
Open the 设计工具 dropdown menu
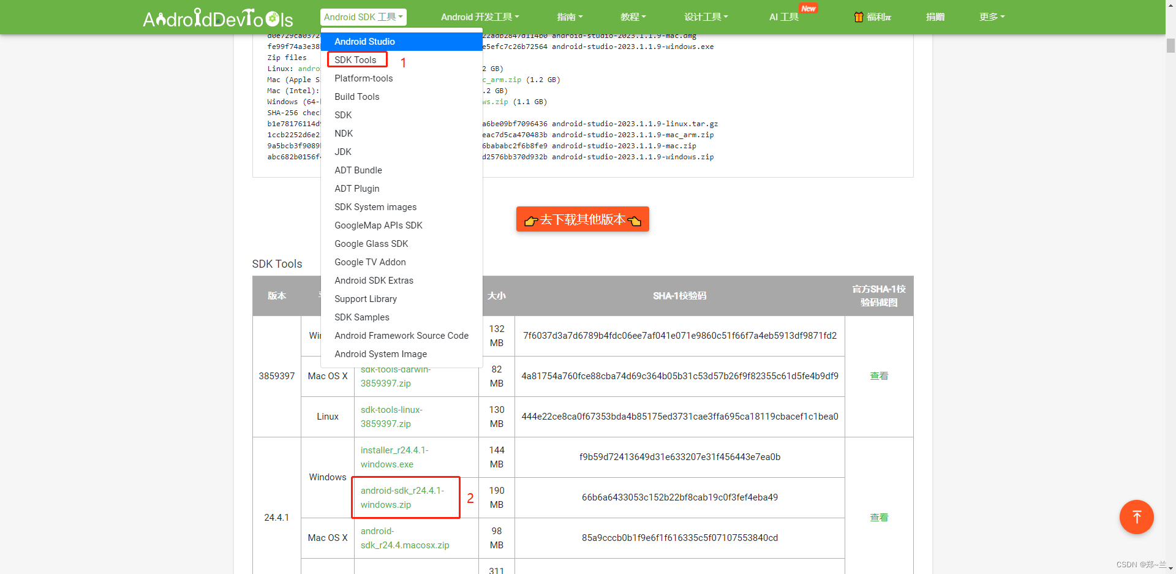(x=706, y=17)
